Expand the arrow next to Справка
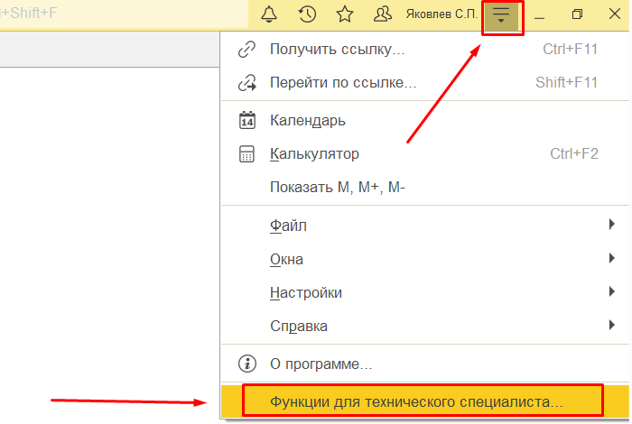Screen dimensions: 632x424 point(612,325)
